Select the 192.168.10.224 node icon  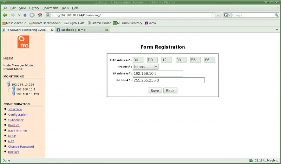pyautogui.click(x=8, y=84)
